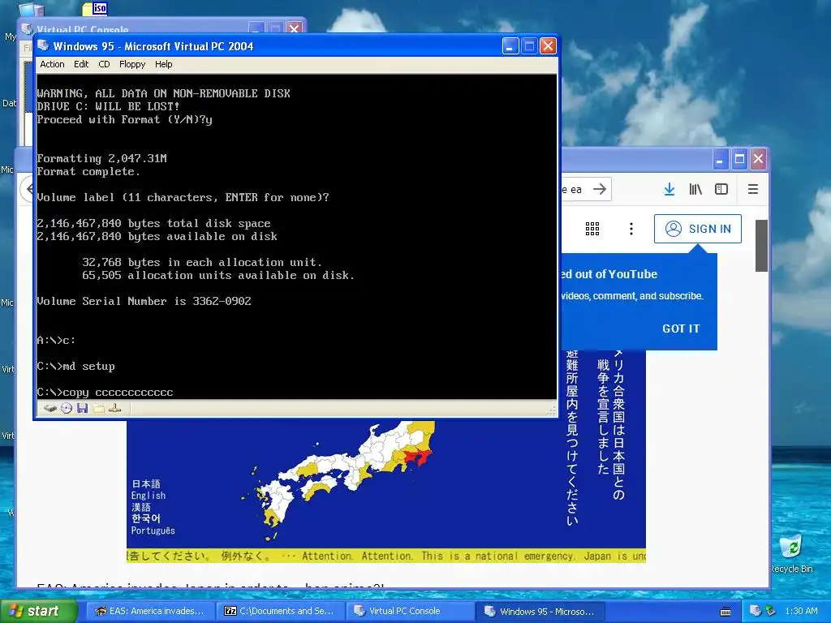
Task: Open the YouTube apps grid icon
Action: coord(592,229)
